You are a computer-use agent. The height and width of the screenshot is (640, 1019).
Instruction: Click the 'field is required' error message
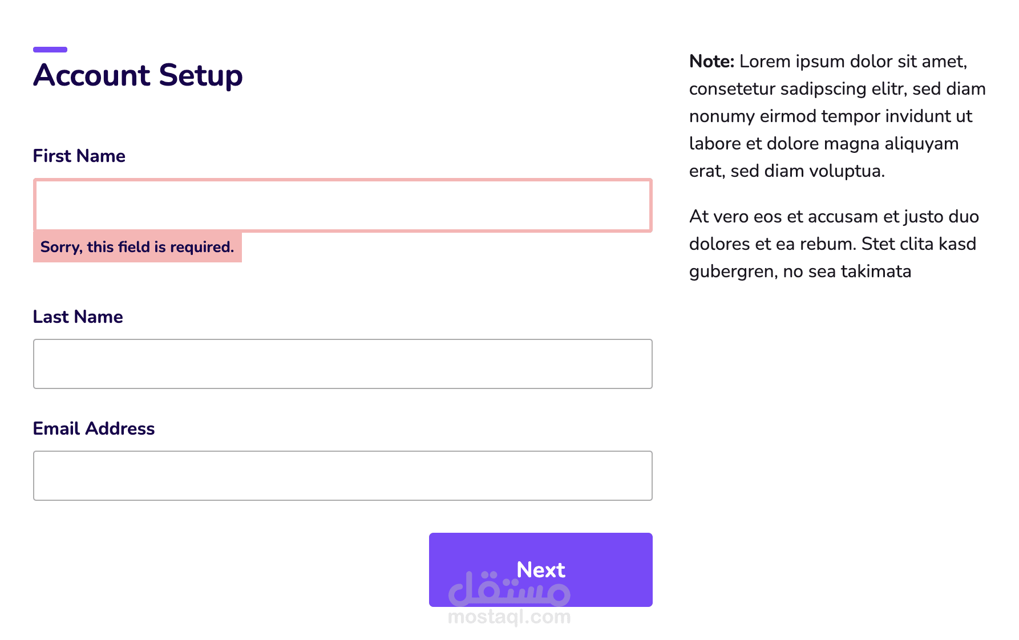(x=137, y=247)
